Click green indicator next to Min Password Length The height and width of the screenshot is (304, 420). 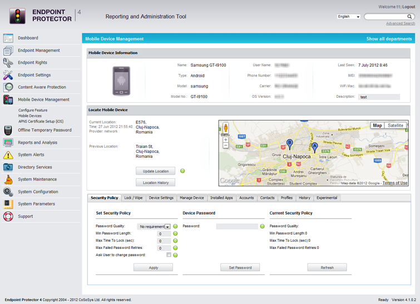click(175, 233)
